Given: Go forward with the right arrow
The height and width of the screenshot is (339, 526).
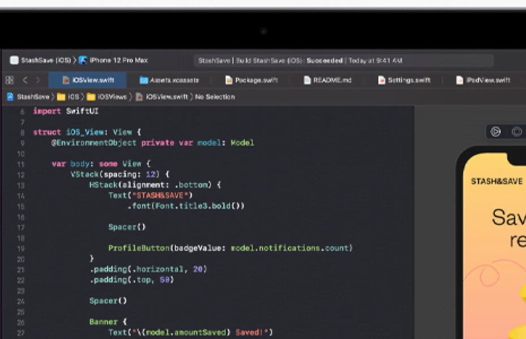Looking at the screenshot, I should pos(38,80).
